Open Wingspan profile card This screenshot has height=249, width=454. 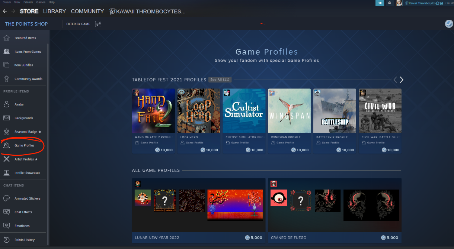[290, 121]
